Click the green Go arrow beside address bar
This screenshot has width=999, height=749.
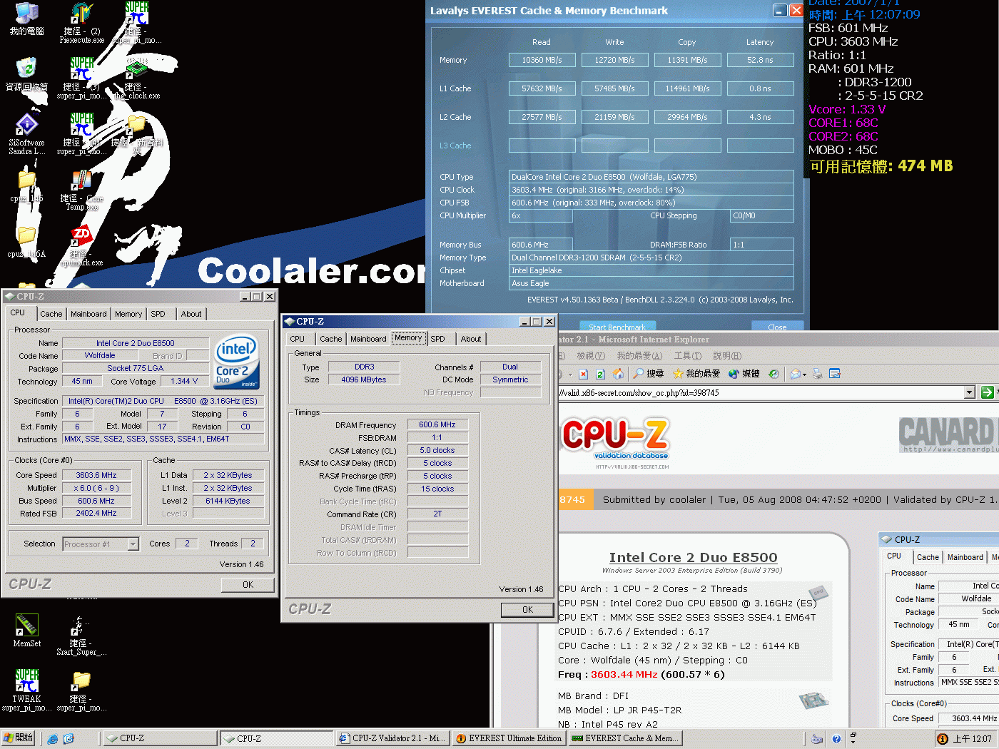pyautogui.click(x=988, y=392)
